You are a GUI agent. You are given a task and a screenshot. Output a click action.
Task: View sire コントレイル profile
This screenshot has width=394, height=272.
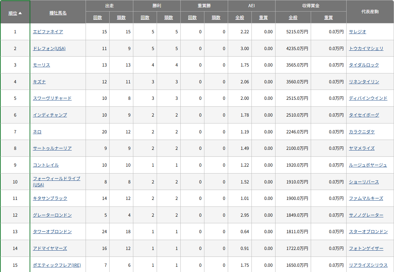46,165
